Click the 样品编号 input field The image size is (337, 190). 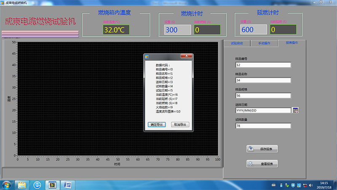pyautogui.click(x=263, y=65)
